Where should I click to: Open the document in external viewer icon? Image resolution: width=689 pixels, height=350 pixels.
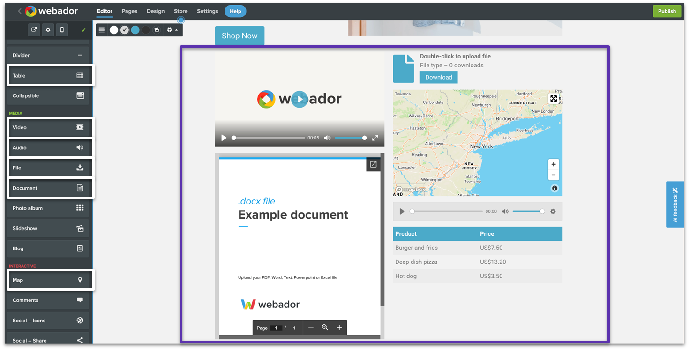(373, 164)
